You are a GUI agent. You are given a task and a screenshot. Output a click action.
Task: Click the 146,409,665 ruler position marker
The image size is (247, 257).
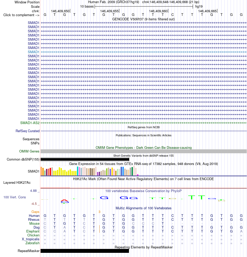point(207,11)
